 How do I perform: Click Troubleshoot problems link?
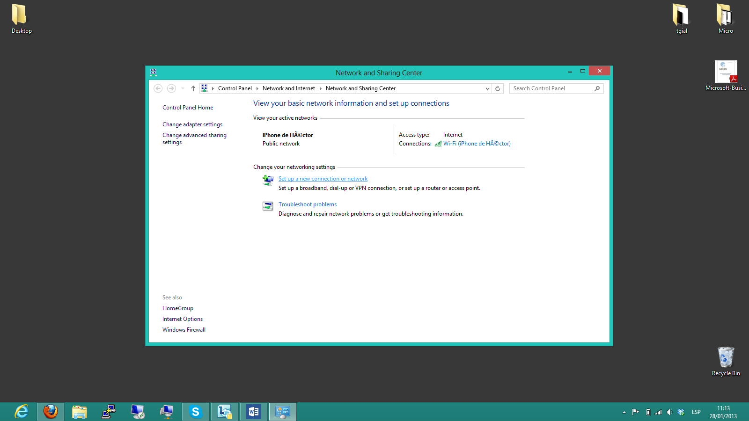[308, 204]
